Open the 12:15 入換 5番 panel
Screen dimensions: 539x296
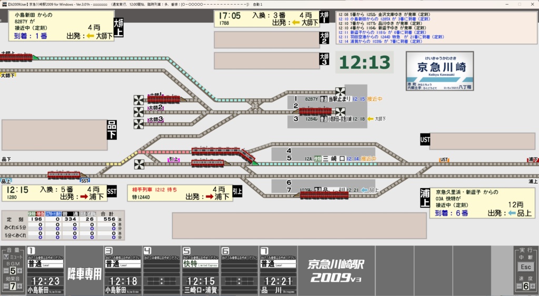click(x=55, y=193)
